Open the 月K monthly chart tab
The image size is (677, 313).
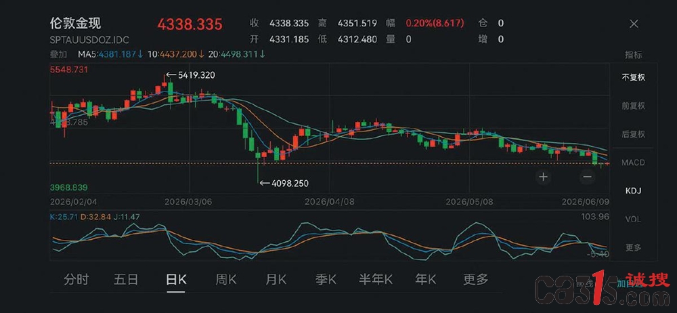coord(276,280)
